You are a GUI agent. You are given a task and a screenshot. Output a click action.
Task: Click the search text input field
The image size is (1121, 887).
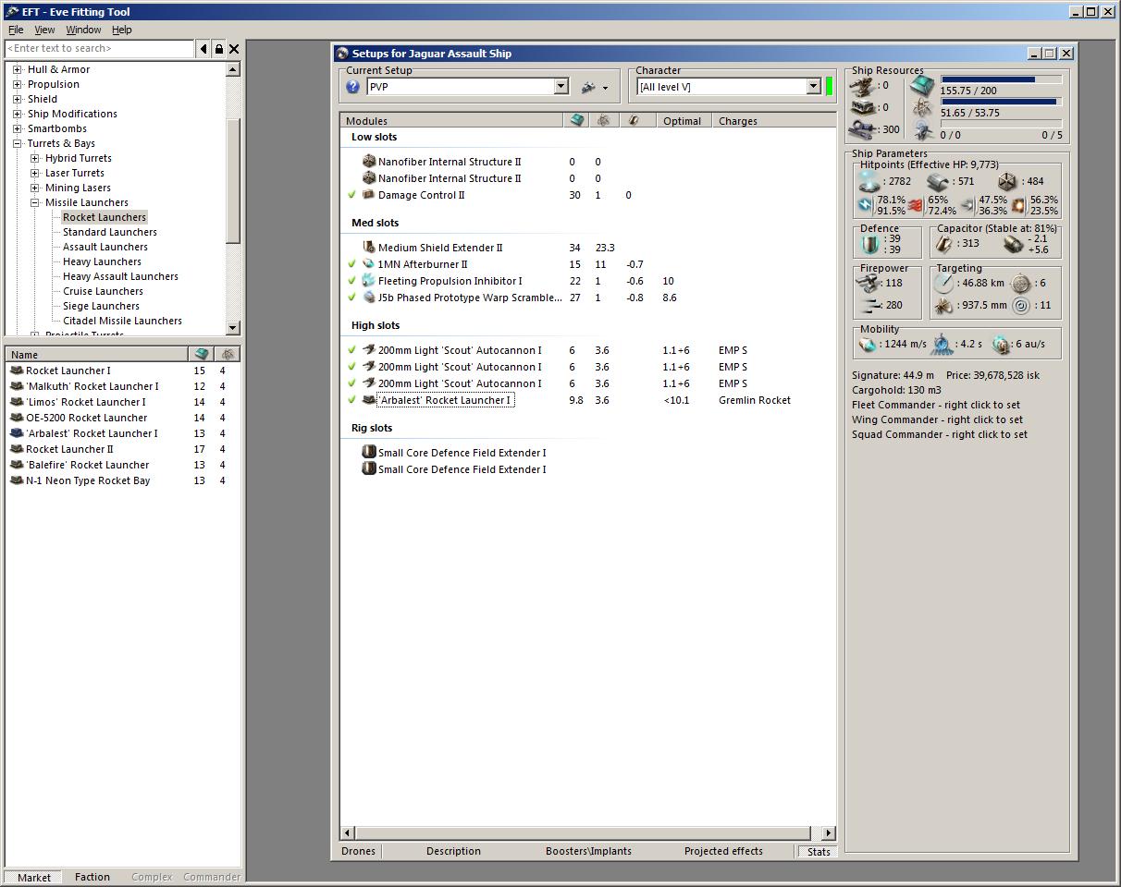[99, 48]
